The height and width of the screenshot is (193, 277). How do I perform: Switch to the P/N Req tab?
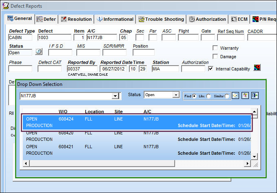[264, 19]
